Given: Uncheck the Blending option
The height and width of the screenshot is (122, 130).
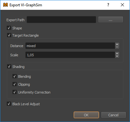Looking at the screenshot, I should 15,76.
